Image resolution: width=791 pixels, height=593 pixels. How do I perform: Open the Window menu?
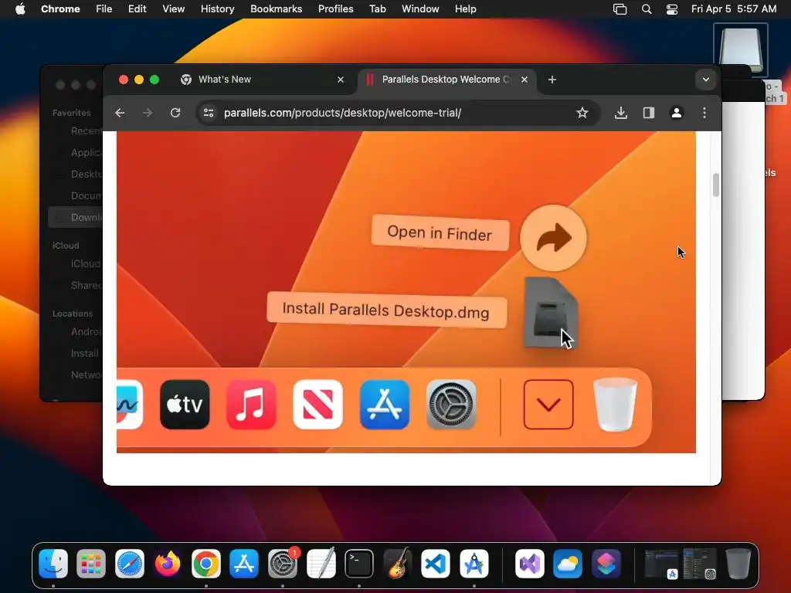[x=420, y=9]
